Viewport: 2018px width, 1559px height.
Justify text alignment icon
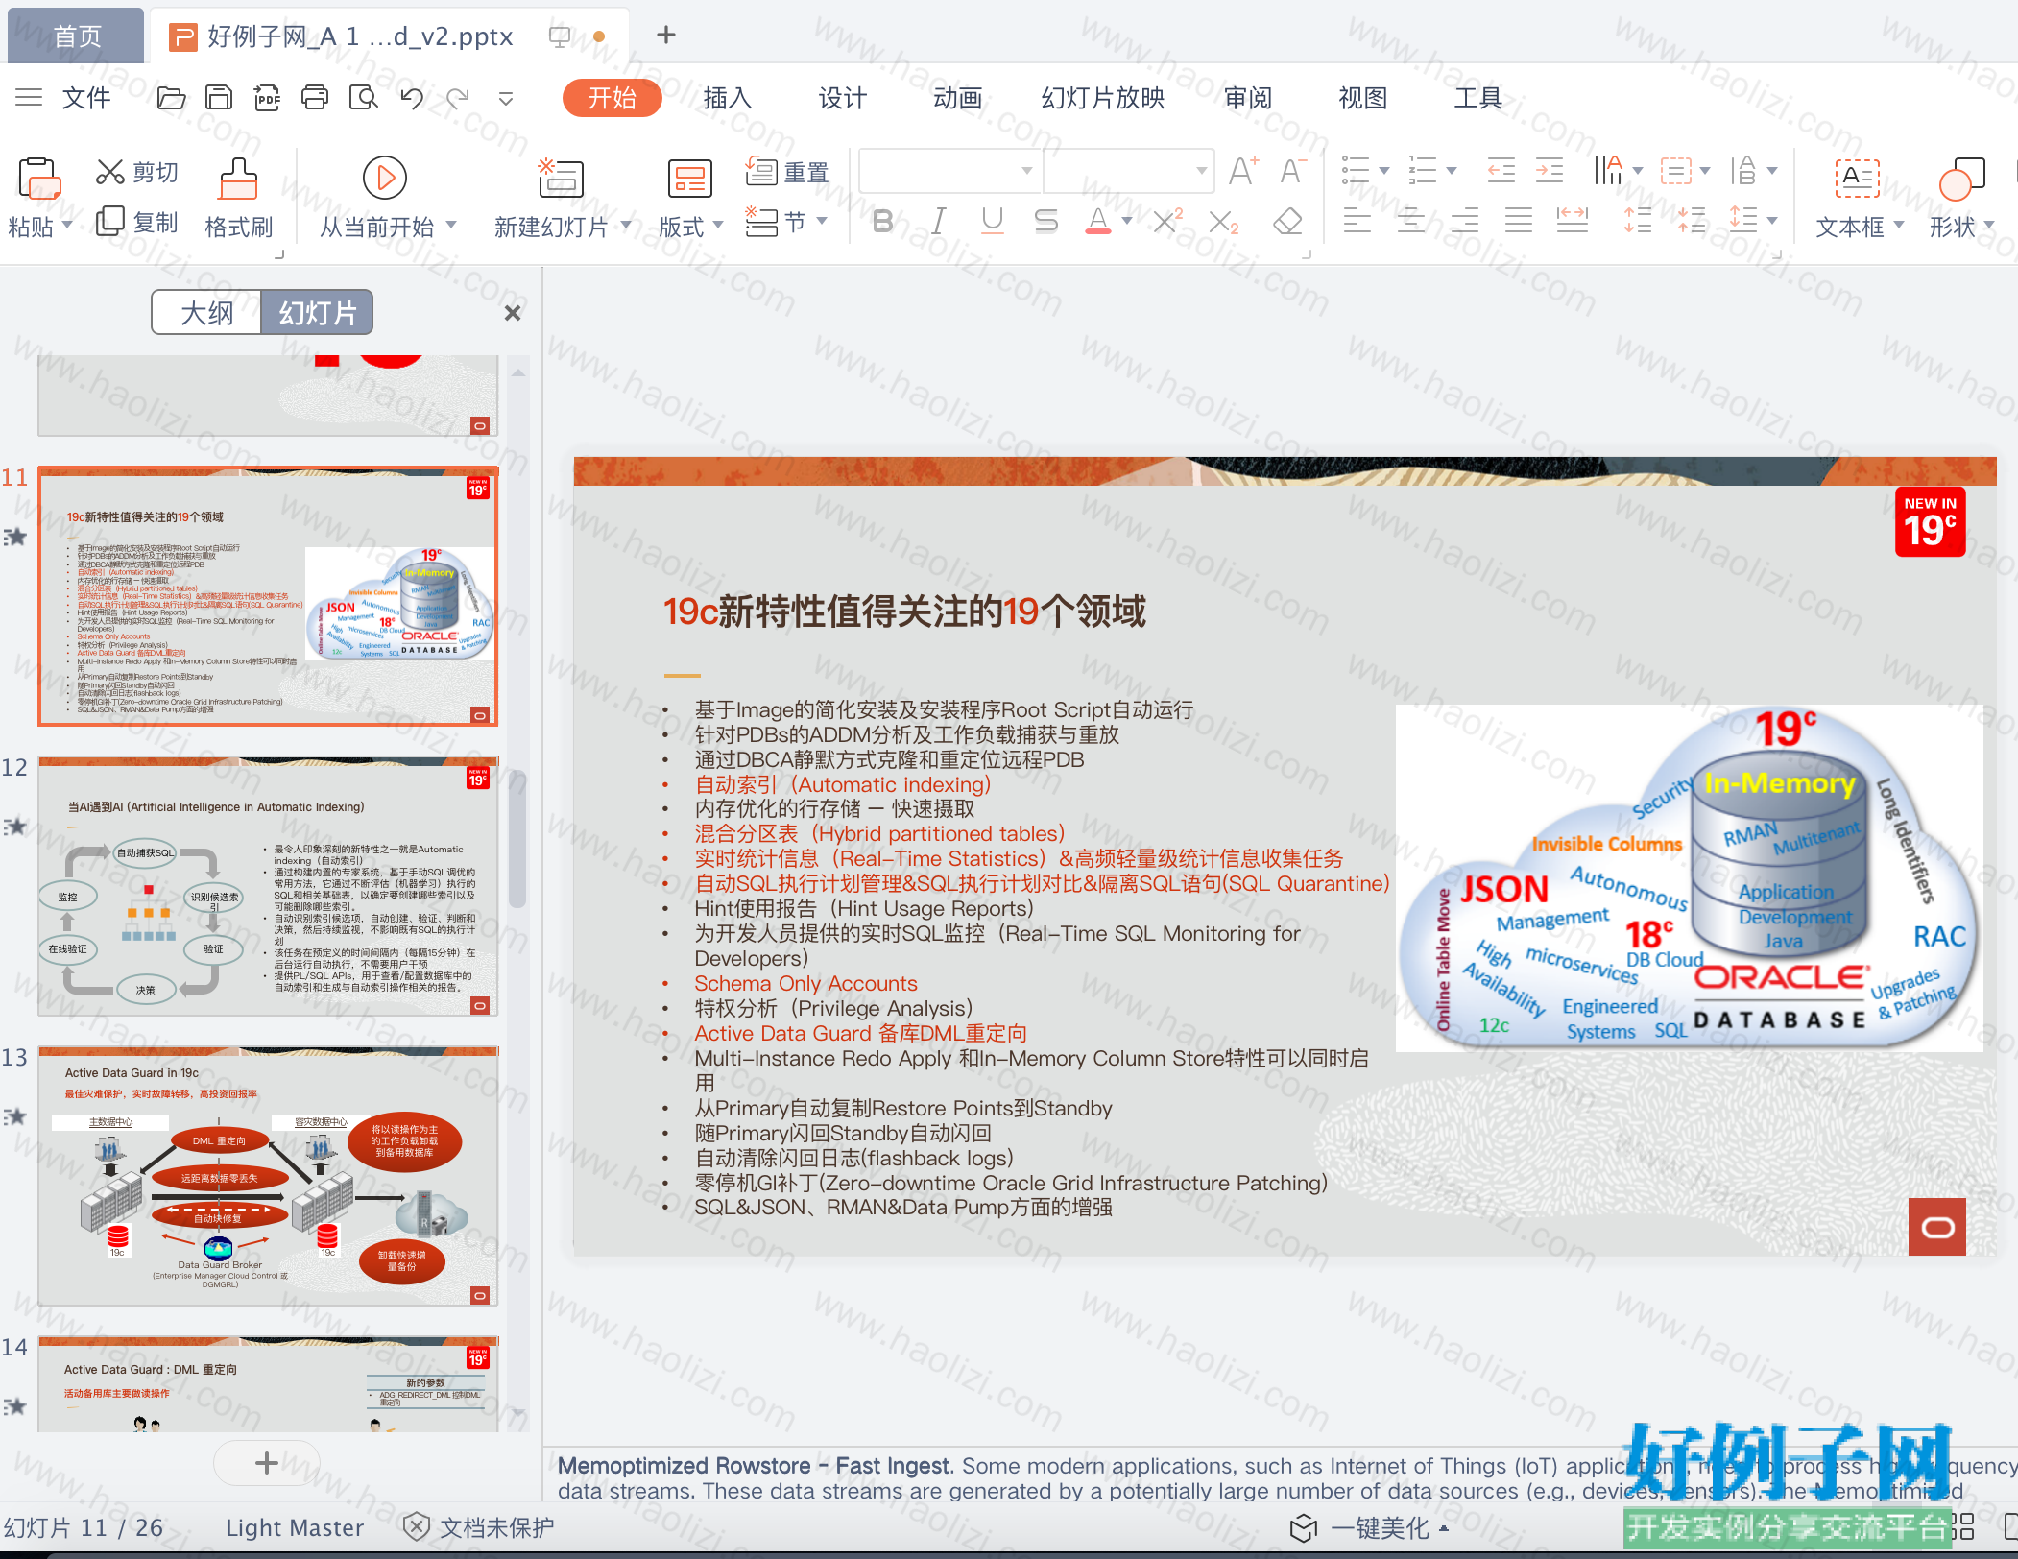tap(1519, 222)
